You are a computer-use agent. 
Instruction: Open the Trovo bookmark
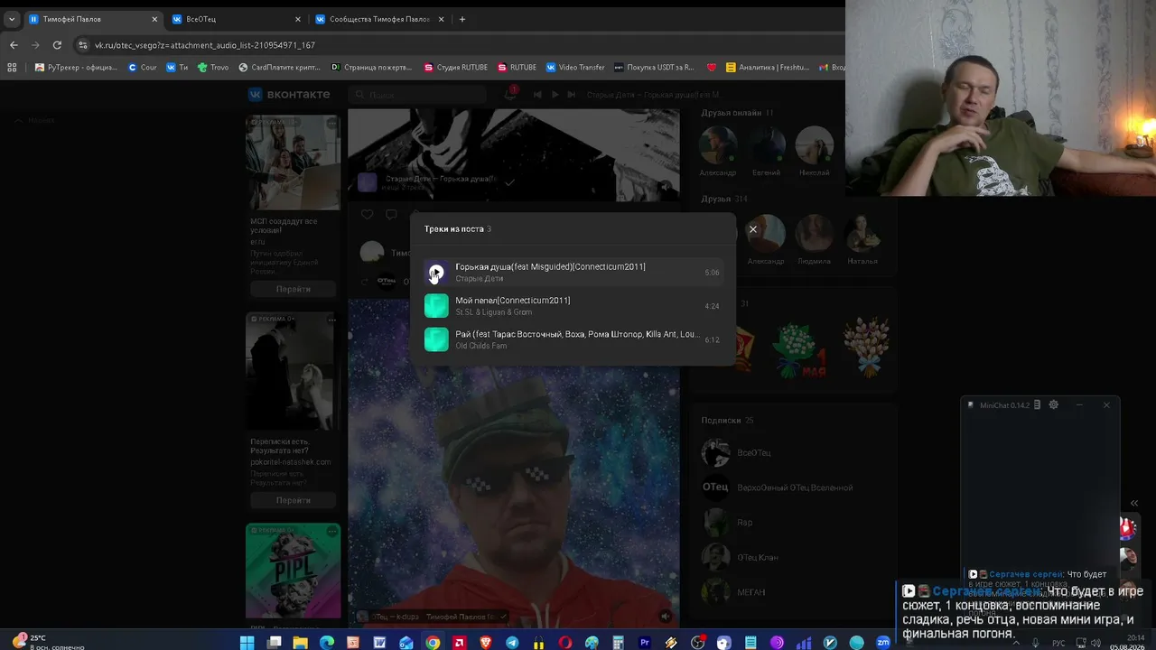click(213, 67)
